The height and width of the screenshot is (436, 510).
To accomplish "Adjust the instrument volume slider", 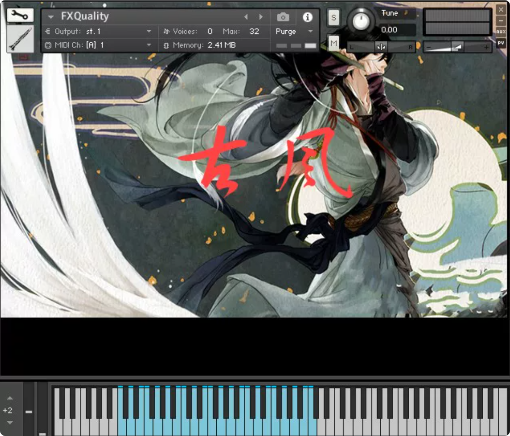I will (x=457, y=48).
